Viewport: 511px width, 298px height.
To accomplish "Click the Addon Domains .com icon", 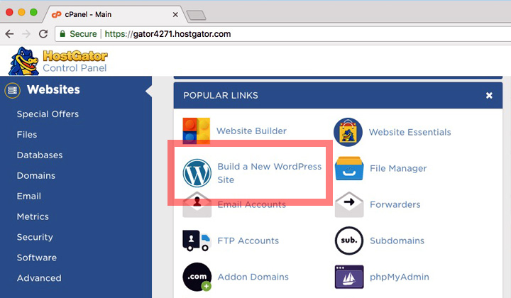I will point(197,277).
